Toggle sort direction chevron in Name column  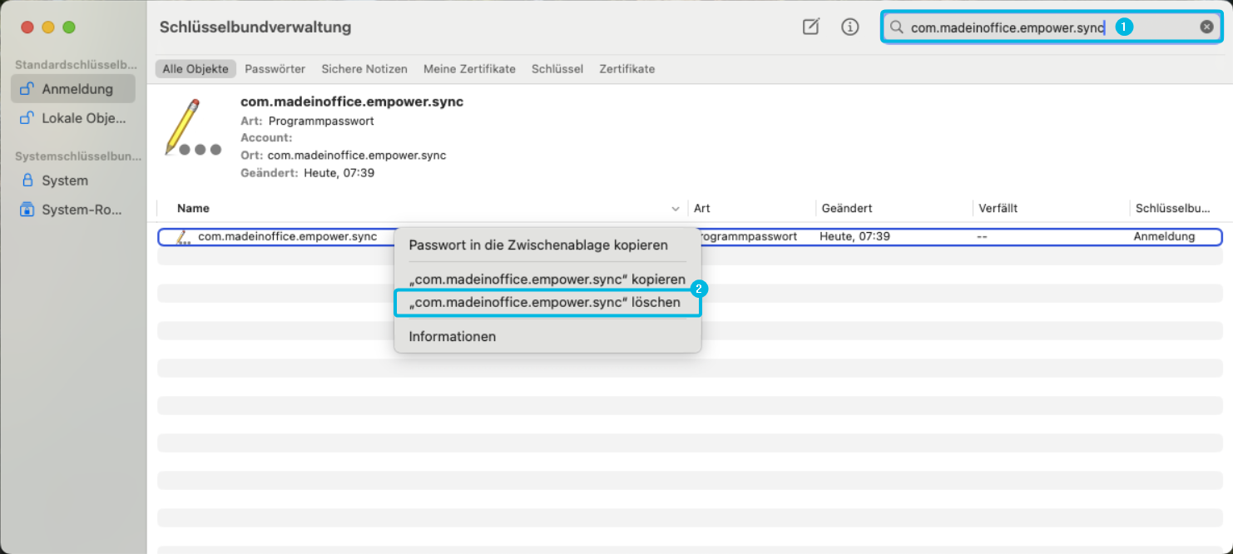point(675,209)
